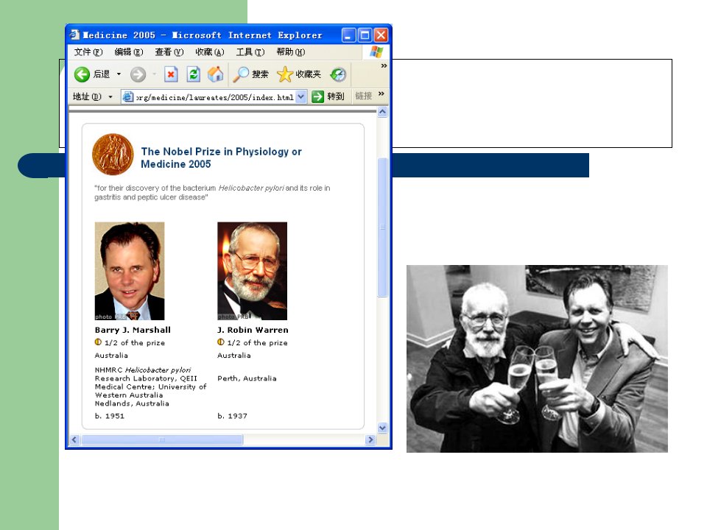Maximize the Internet Explorer window

tap(365, 35)
